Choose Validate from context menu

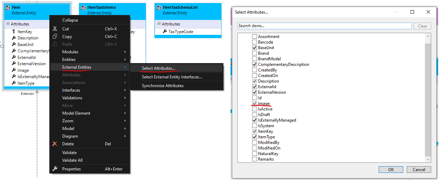click(90, 153)
